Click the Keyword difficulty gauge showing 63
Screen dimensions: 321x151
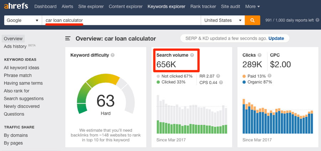click(x=106, y=94)
